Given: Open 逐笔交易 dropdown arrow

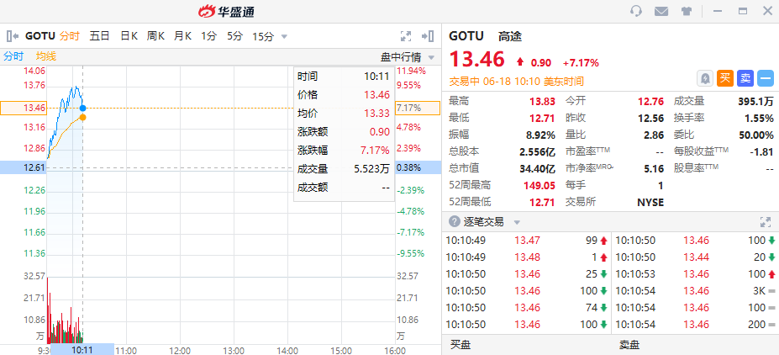Looking at the screenshot, I should (x=517, y=222).
